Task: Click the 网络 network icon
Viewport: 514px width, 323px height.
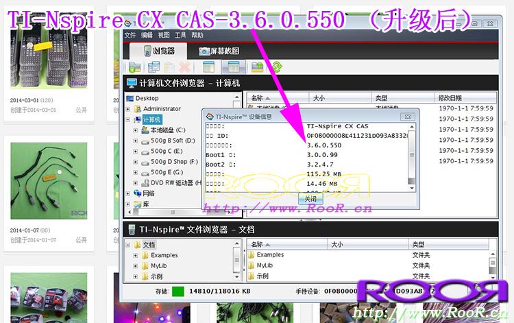Action: [138, 193]
